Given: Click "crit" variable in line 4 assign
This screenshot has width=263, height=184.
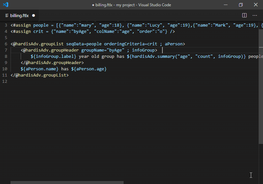Looking at the screenshot, I should (38, 32).
